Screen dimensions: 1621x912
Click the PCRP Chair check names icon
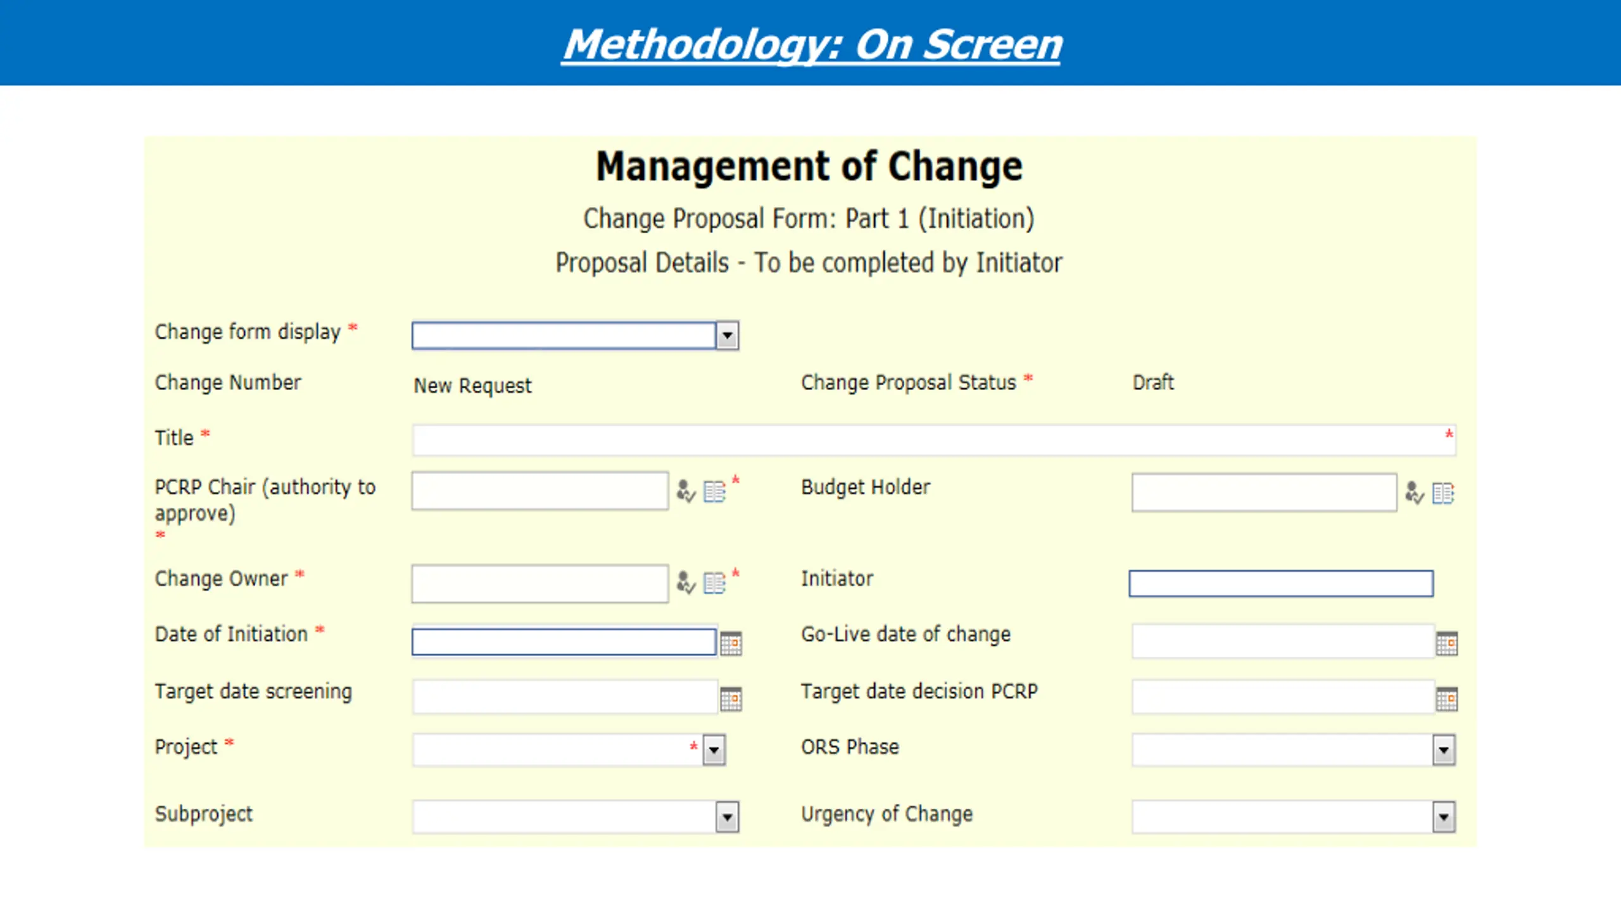(686, 491)
